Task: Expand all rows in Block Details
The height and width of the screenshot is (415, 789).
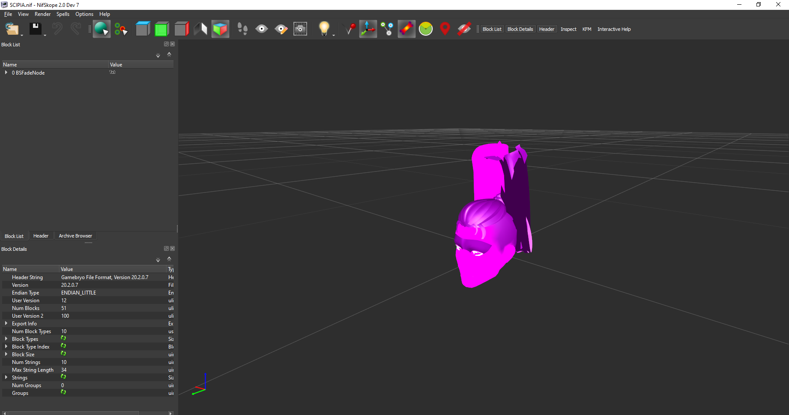Action: (158, 259)
